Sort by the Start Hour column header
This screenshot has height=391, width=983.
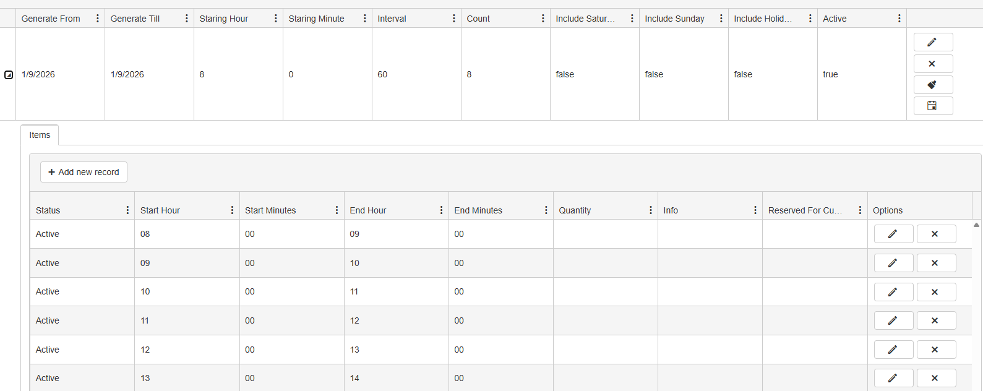(160, 210)
